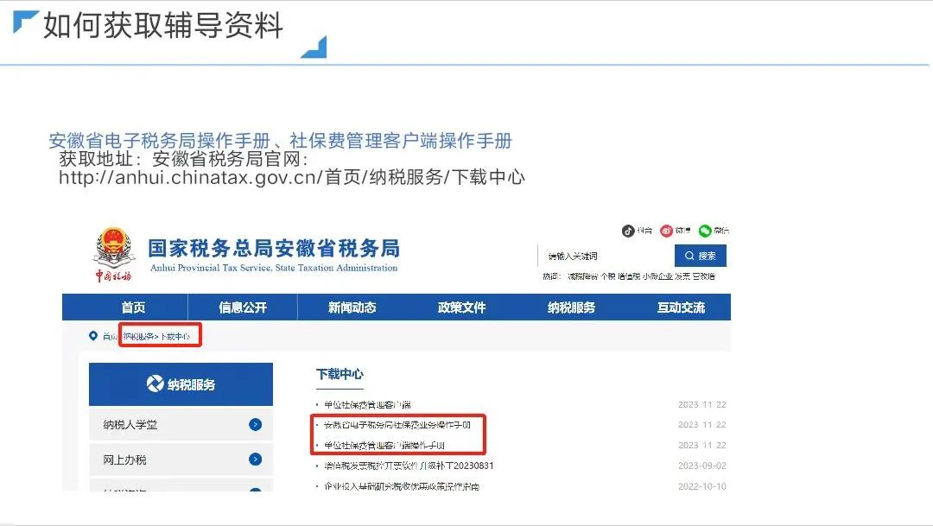
Task: Select 纳税人学堂 in the sidebar
Action: pos(181,424)
